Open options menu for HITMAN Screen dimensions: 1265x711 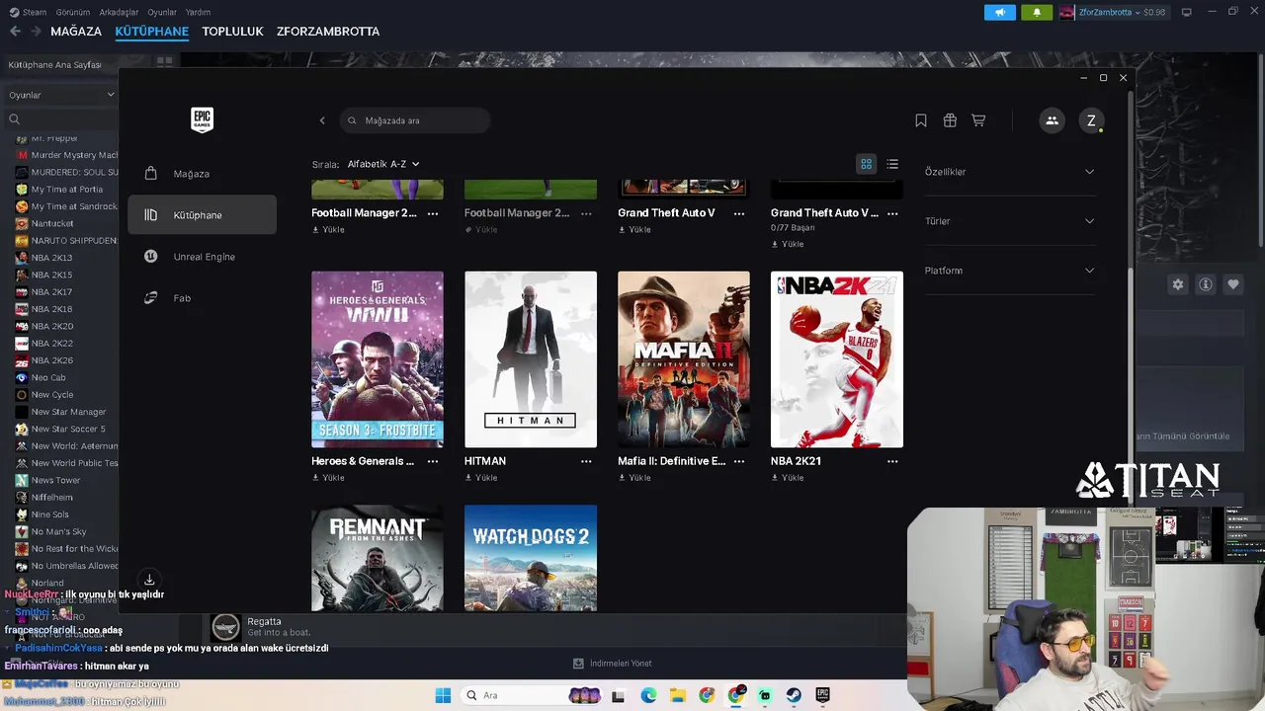click(586, 461)
